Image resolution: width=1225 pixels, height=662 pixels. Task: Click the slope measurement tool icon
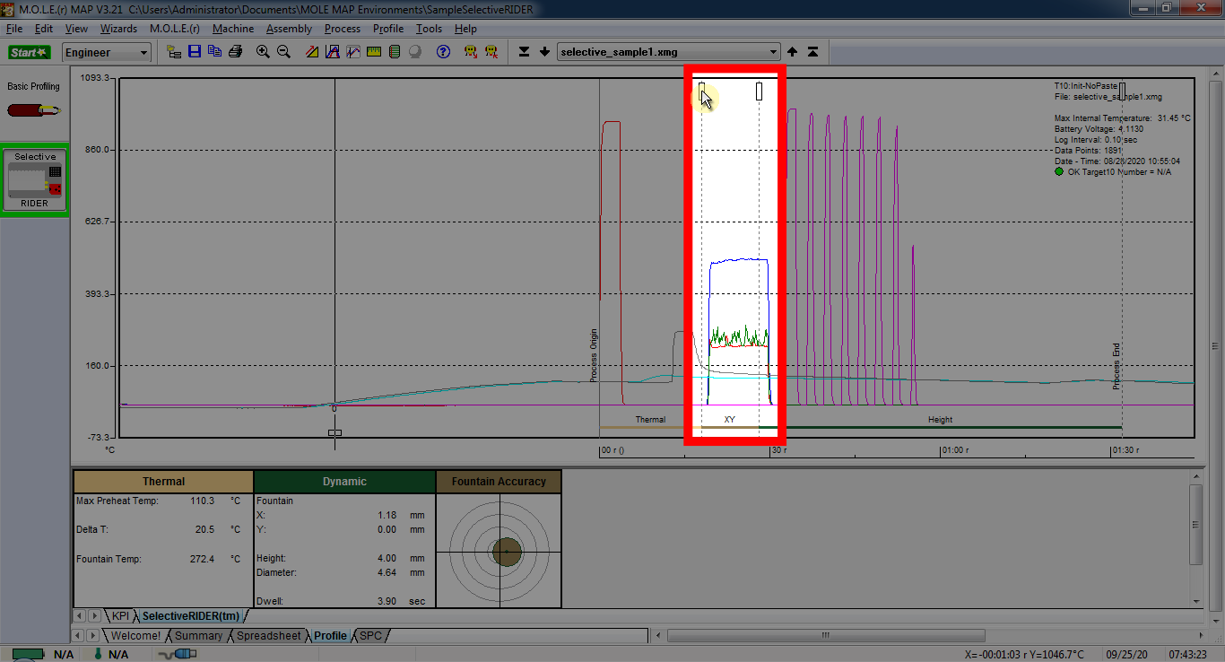312,52
